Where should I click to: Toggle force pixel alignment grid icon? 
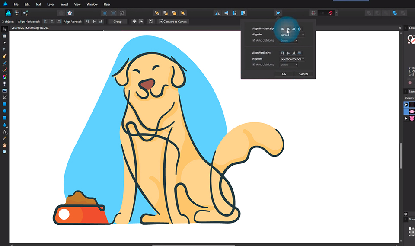pos(313,13)
